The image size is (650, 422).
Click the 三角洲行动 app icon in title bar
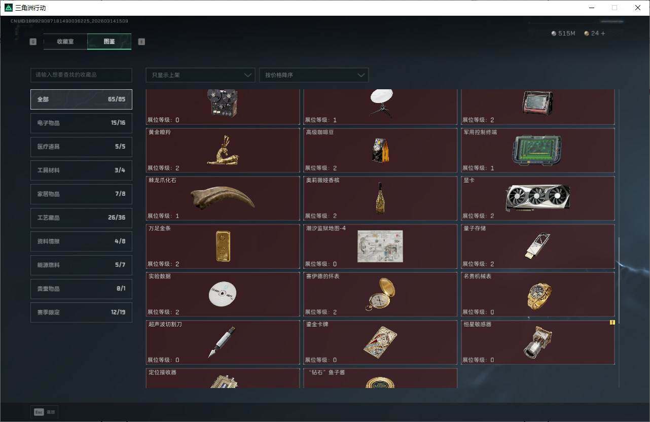9,8
